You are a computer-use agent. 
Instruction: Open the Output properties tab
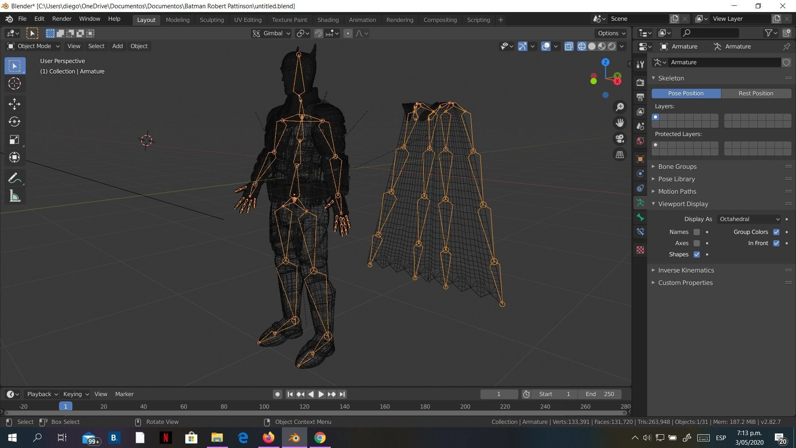[641, 97]
